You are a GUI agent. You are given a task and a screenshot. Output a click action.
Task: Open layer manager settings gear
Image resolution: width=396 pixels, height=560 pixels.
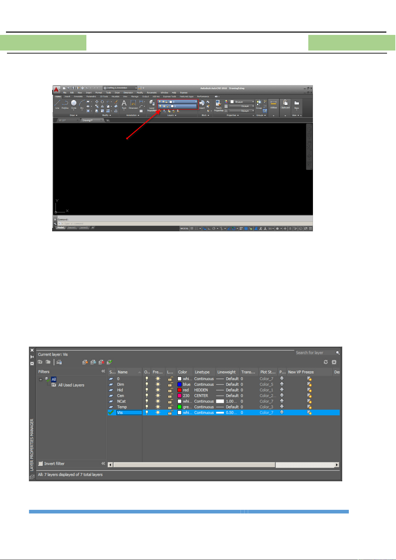[334, 362]
